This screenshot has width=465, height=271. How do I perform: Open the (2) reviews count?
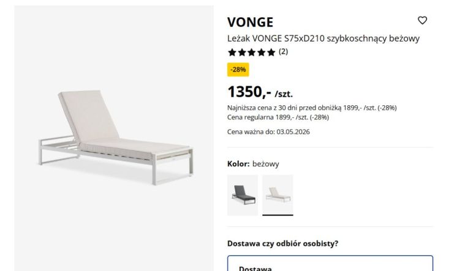point(283,52)
